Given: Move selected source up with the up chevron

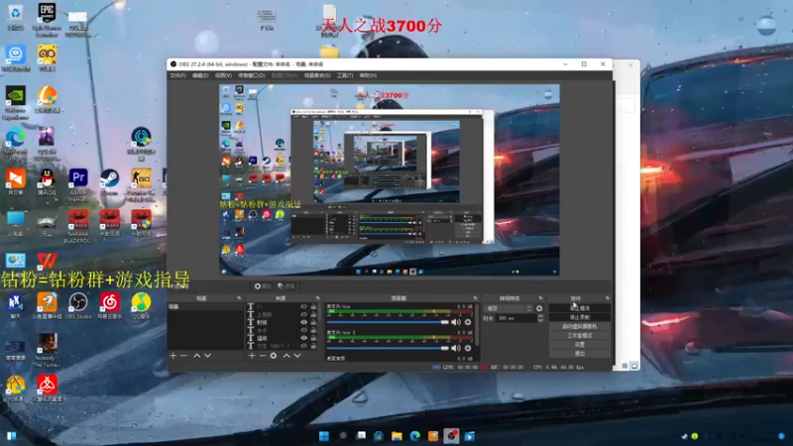Looking at the screenshot, I should coord(286,356).
